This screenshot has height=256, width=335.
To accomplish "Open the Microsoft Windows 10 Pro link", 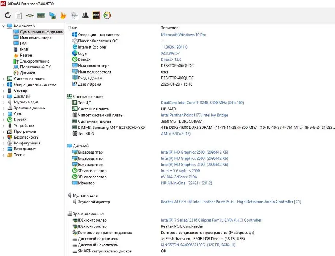I will pos(184,35).
